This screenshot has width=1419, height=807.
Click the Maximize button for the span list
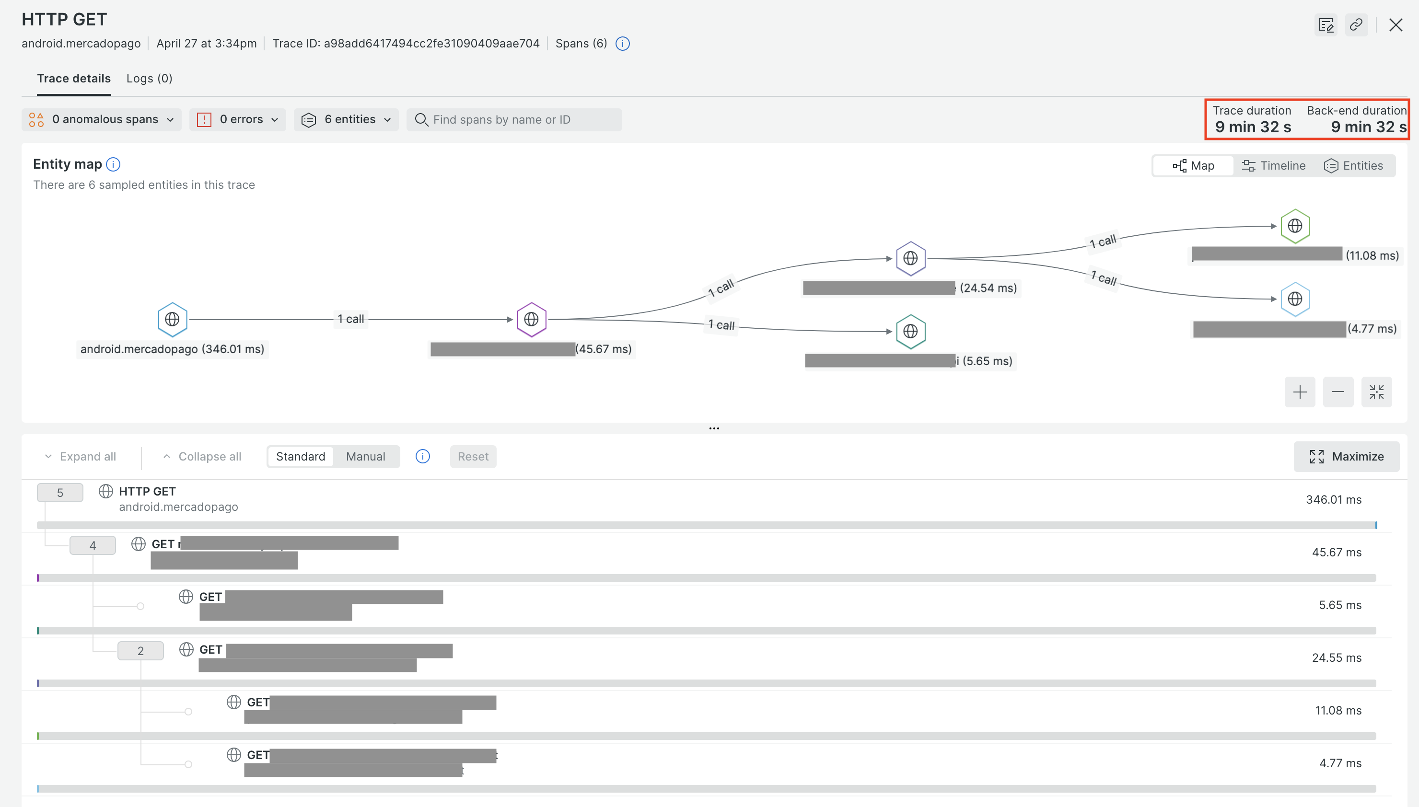click(x=1346, y=456)
